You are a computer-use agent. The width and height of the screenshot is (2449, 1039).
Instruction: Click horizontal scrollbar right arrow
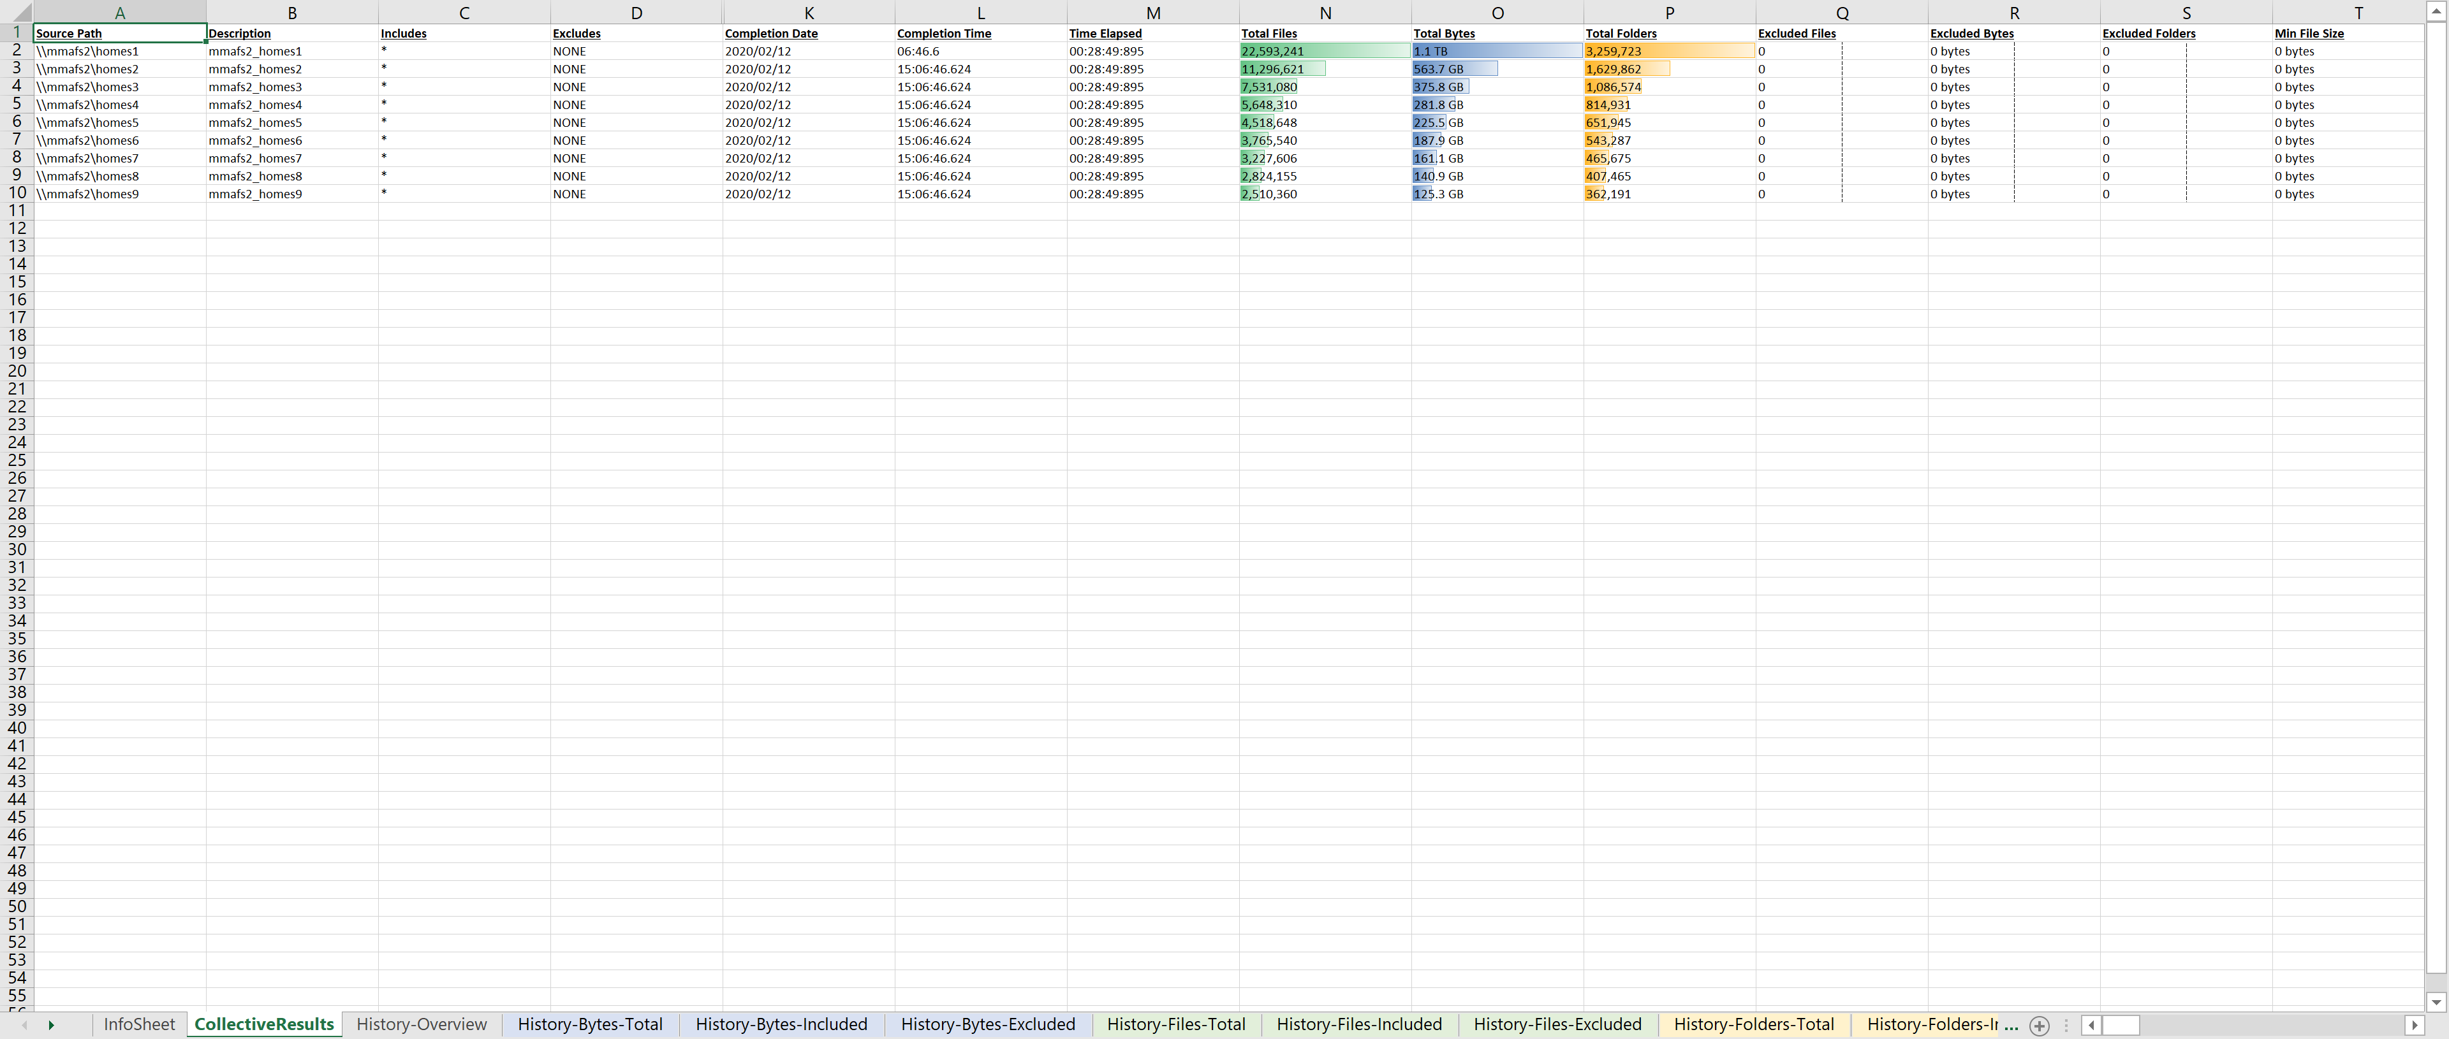(2414, 1025)
